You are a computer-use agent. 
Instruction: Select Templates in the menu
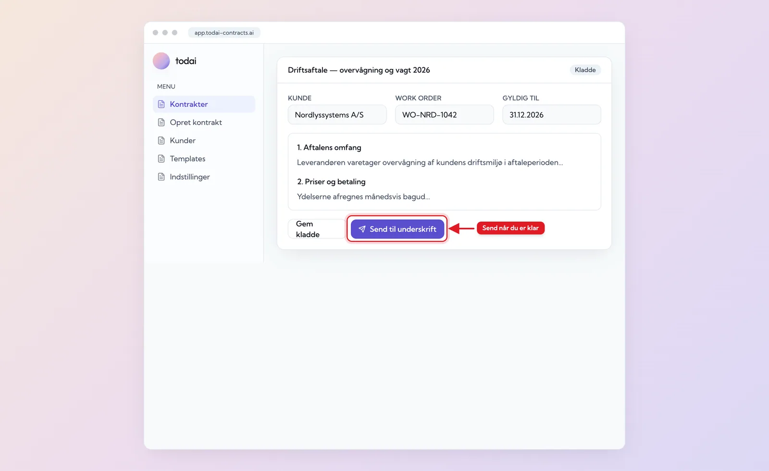click(204, 159)
